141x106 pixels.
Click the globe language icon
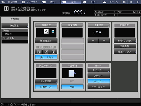click(x=124, y=2)
